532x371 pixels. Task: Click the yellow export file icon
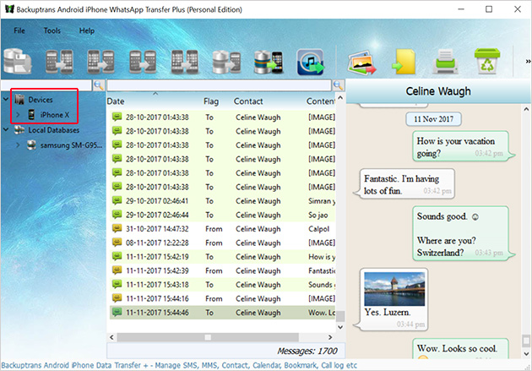(404, 62)
